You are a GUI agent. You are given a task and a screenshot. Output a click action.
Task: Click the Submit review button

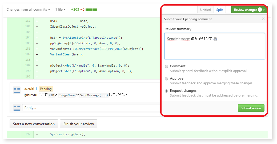[251, 108]
